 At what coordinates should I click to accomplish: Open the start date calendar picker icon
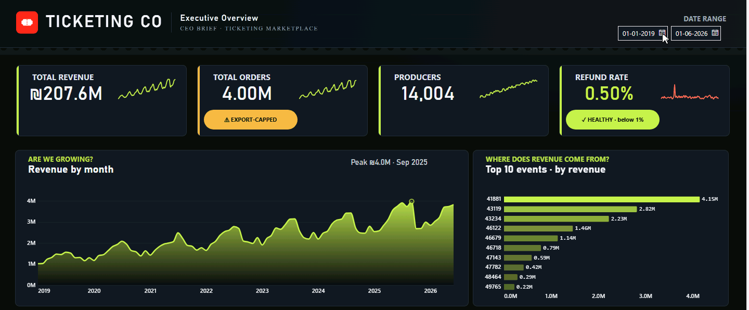(662, 33)
